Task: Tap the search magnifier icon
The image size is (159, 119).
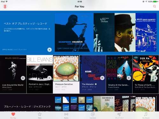Action: pyautogui.click(x=155, y=6)
